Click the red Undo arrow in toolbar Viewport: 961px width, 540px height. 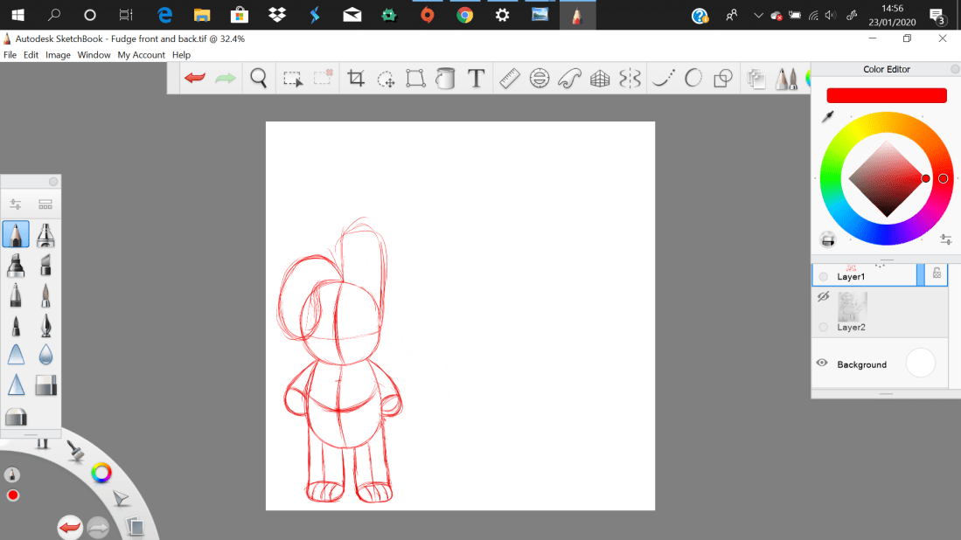click(x=194, y=79)
